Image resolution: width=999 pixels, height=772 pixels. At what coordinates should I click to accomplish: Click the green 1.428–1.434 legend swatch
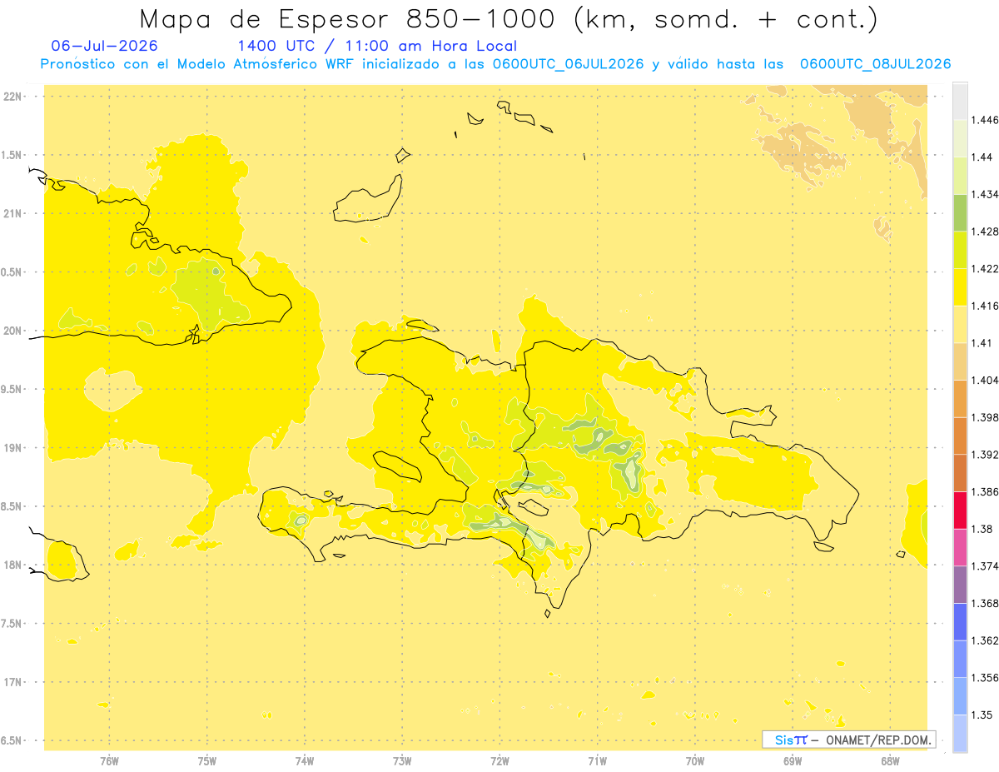960,213
